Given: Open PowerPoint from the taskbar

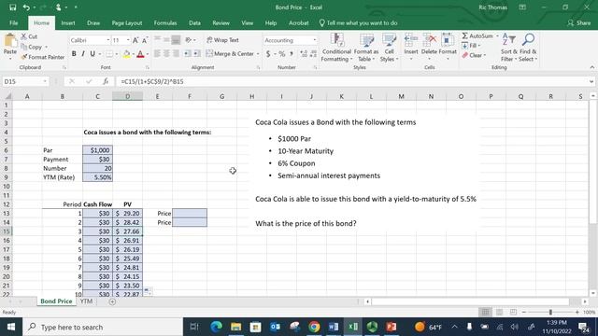Looking at the screenshot, I should [392, 327].
